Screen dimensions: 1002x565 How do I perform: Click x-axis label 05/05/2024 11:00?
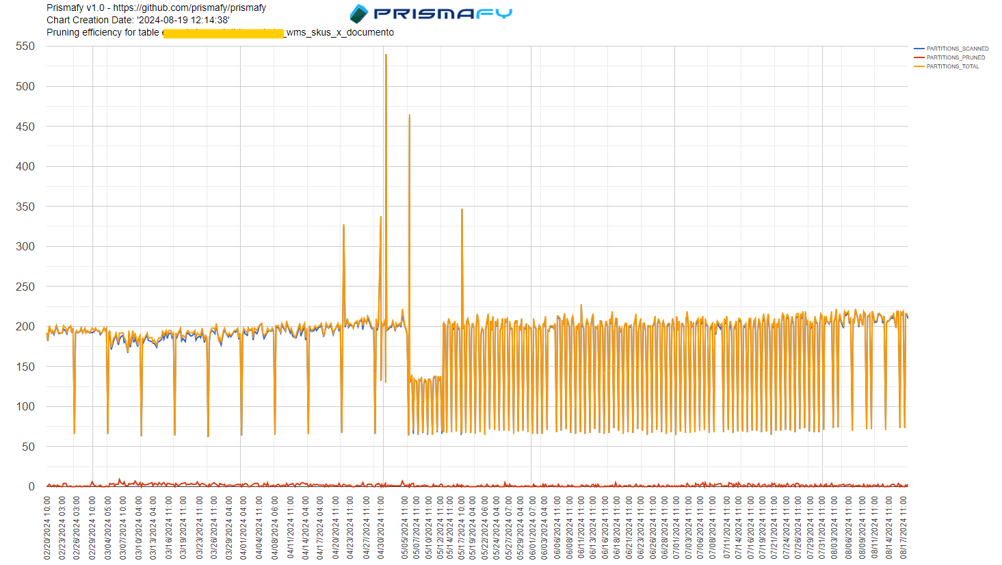(x=405, y=528)
